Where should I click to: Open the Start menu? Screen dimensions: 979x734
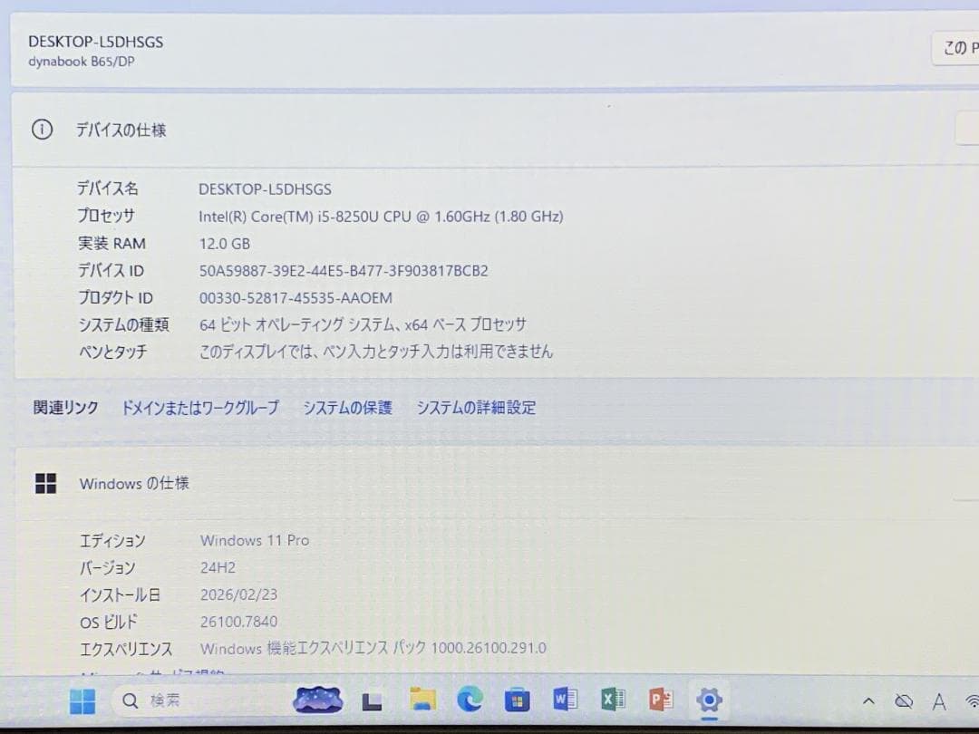point(82,700)
